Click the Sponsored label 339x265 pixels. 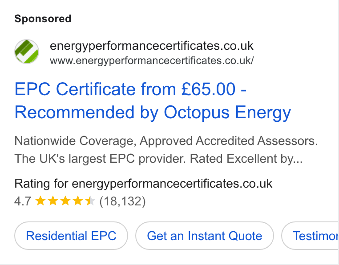[x=43, y=19]
